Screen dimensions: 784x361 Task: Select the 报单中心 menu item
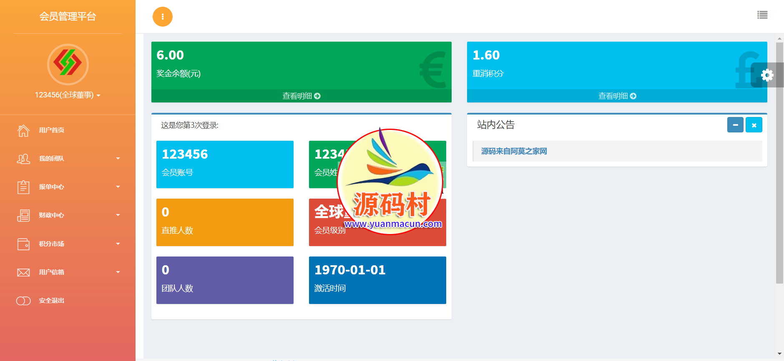tap(52, 187)
